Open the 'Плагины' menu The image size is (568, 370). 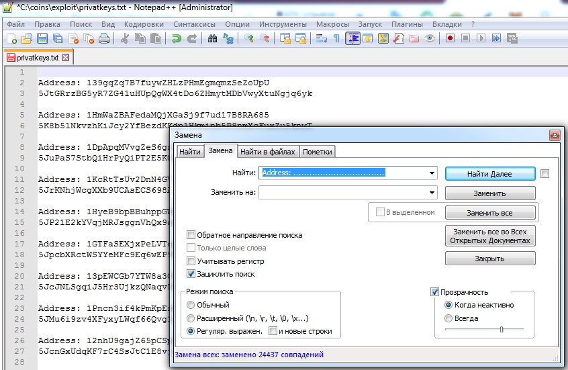[407, 24]
